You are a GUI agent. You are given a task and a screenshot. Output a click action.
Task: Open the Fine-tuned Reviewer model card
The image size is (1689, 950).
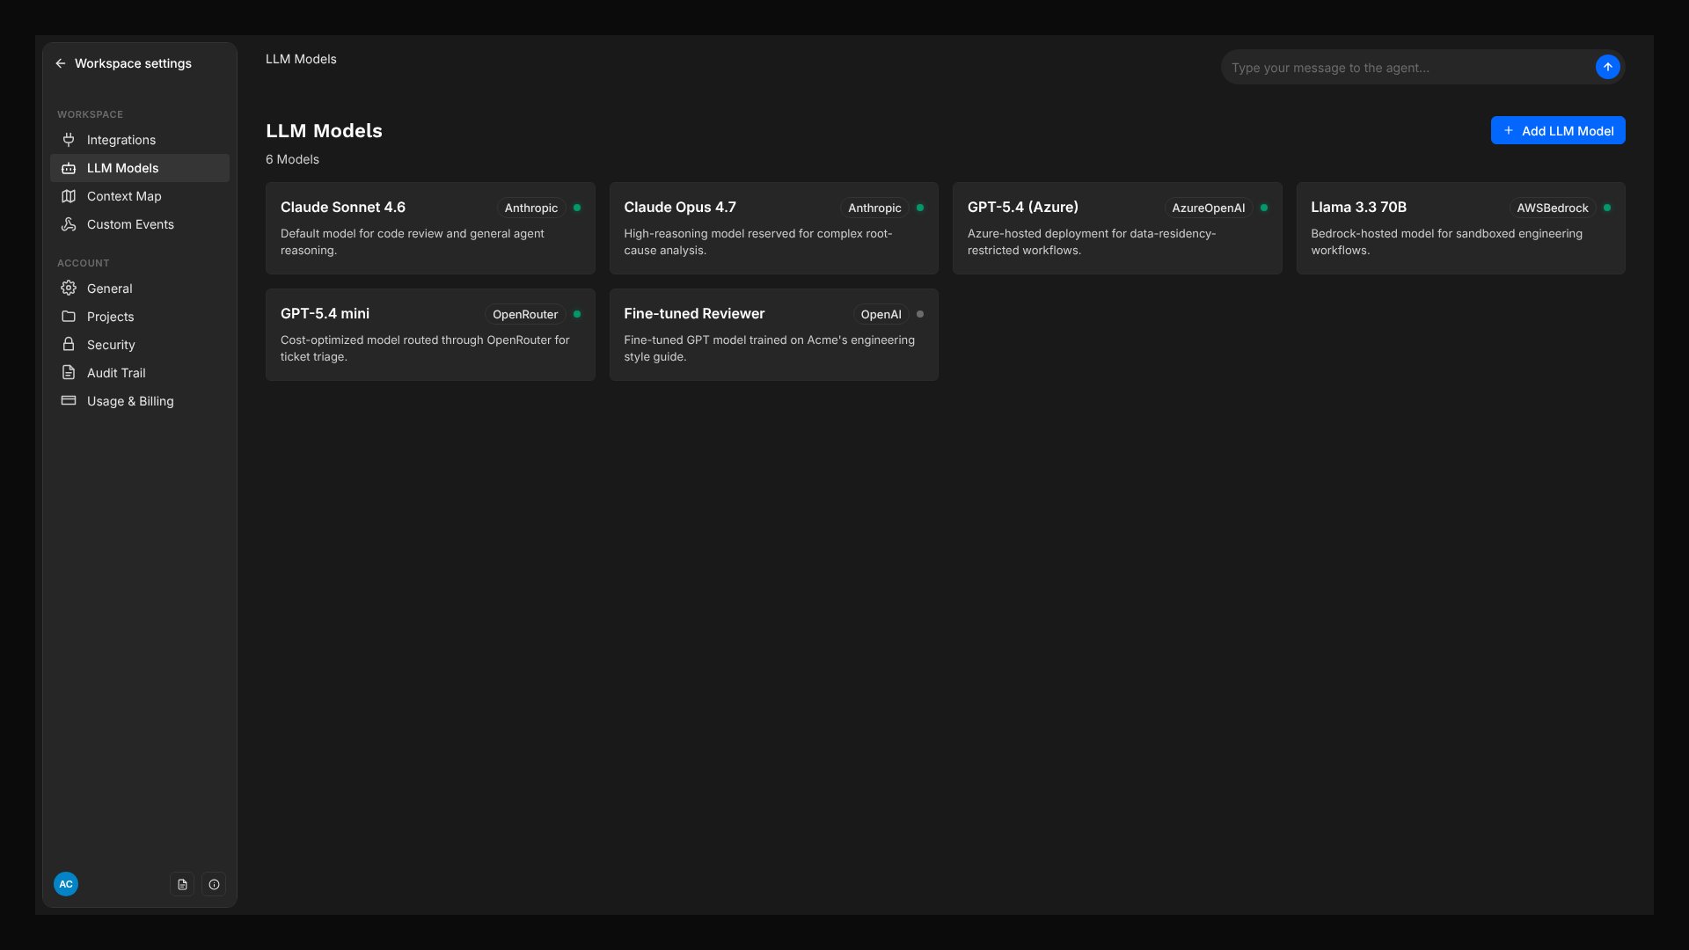click(774, 334)
